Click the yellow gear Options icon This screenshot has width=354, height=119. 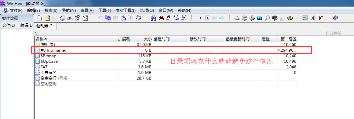click(x=290, y=18)
